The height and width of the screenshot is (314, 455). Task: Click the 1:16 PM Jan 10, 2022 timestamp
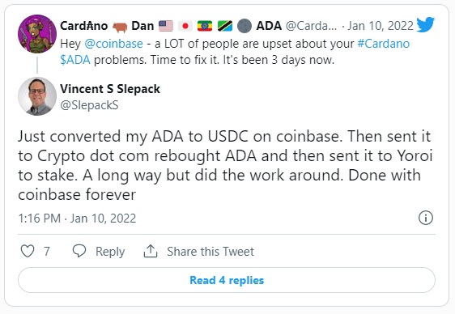click(77, 219)
